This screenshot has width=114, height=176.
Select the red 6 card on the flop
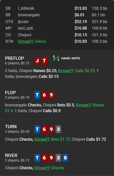(44, 95)
